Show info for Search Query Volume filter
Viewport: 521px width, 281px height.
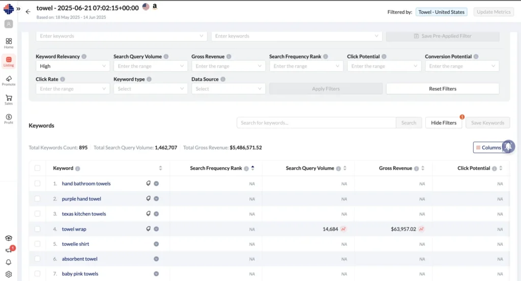click(166, 57)
